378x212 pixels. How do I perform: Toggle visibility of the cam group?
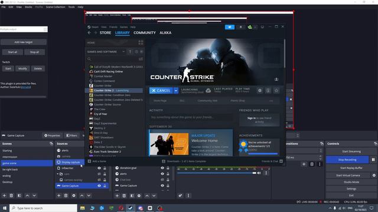(99, 174)
